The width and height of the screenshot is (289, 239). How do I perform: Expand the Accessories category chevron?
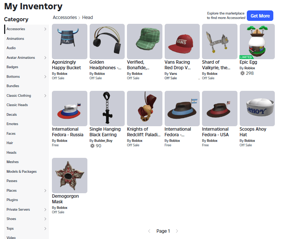tap(45, 29)
